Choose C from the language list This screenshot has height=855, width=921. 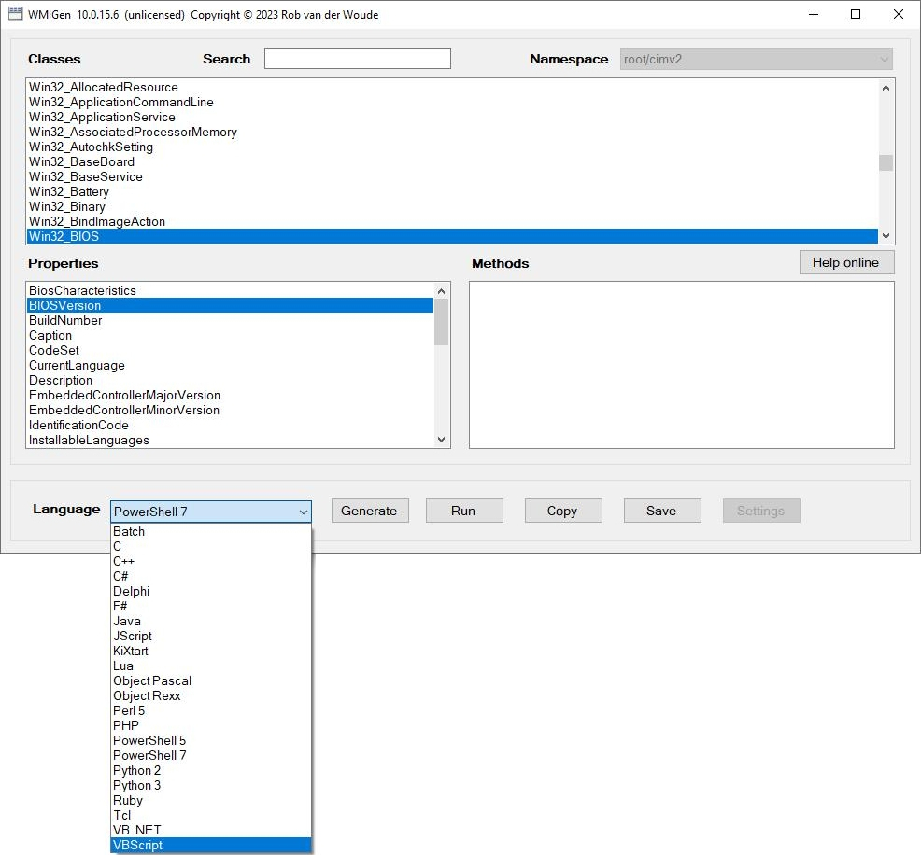point(211,546)
